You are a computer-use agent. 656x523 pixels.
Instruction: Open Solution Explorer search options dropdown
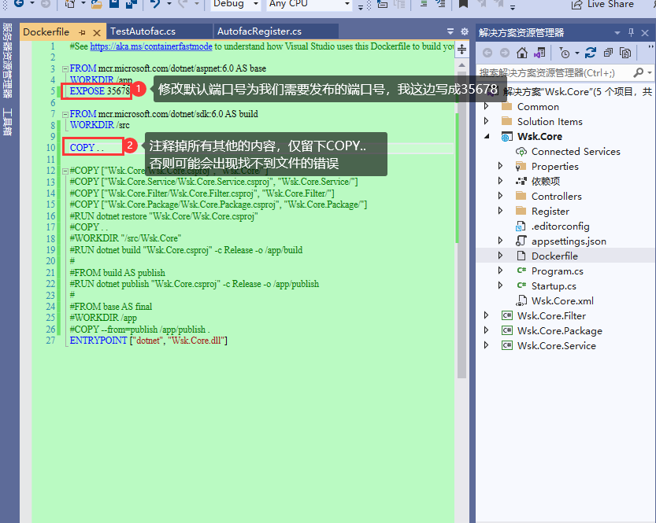pyautogui.click(x=649, y=72)
